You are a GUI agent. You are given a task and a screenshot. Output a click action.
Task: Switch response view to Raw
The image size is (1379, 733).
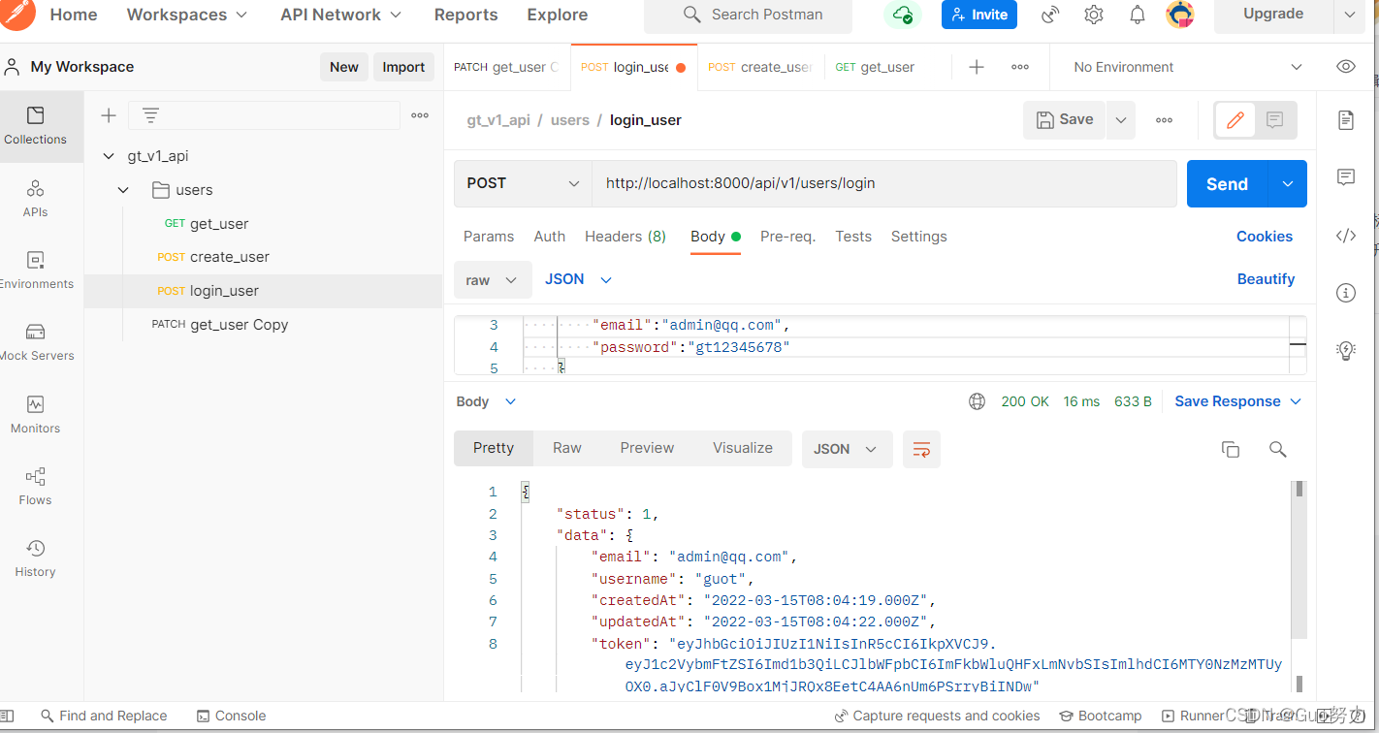coord(567,448)
